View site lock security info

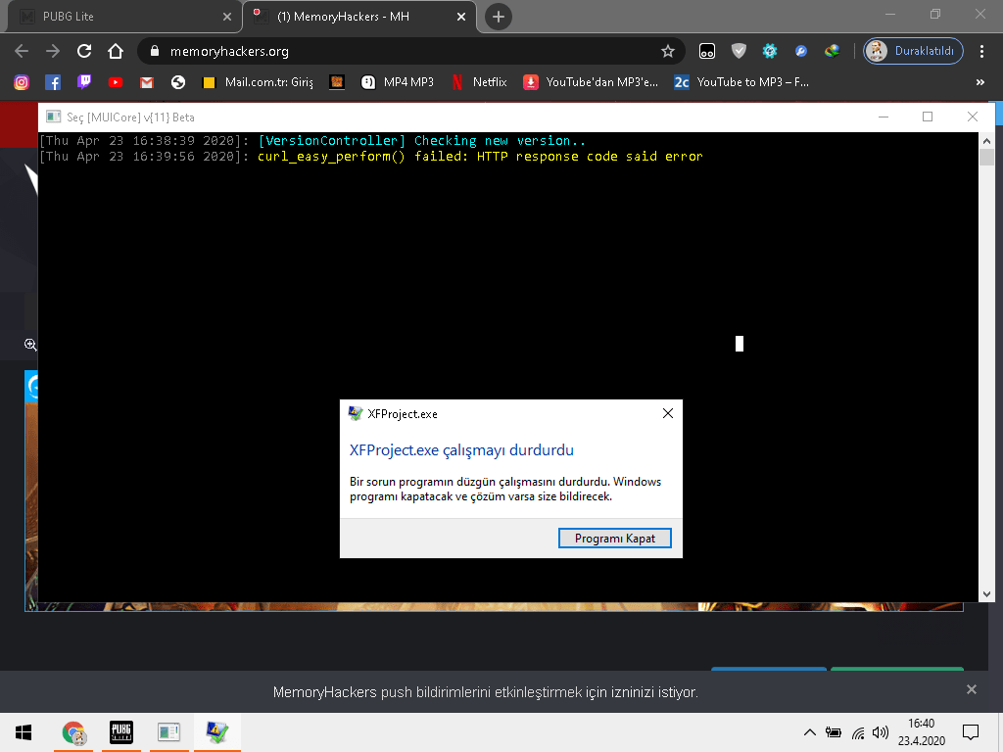click(154, 51)
